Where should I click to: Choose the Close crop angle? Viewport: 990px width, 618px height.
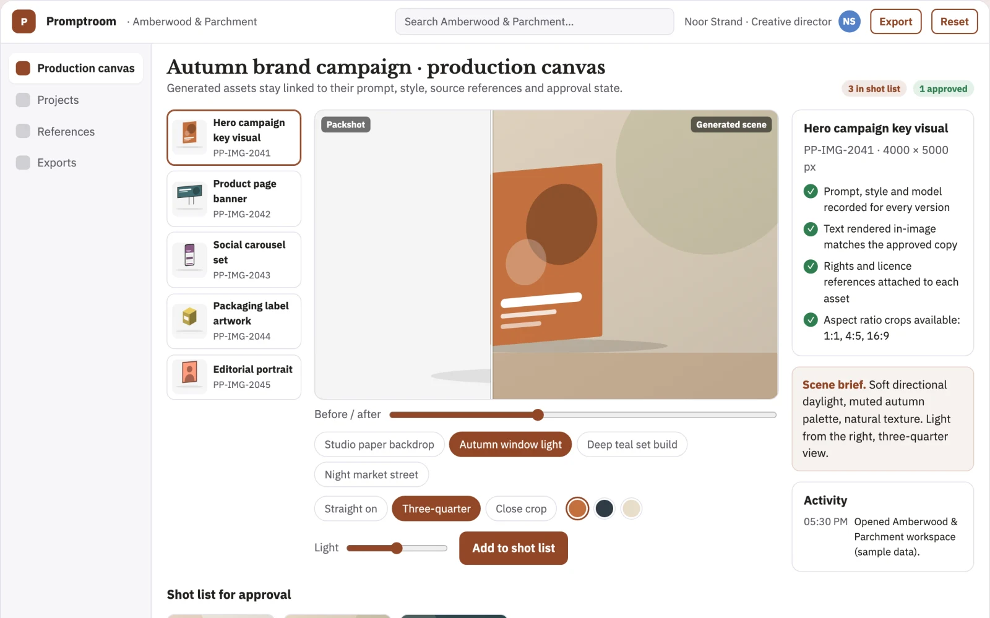(521, 509)
